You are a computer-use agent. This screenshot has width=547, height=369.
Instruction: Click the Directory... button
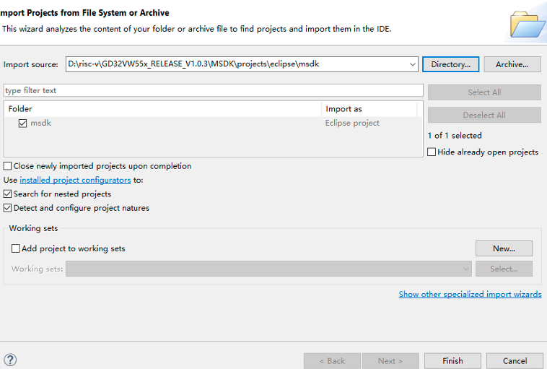450,64
